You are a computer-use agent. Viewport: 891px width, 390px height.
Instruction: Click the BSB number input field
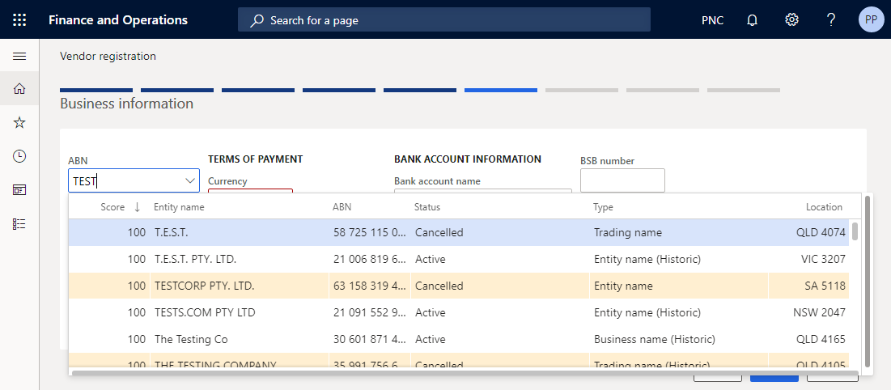coord(622,180)
